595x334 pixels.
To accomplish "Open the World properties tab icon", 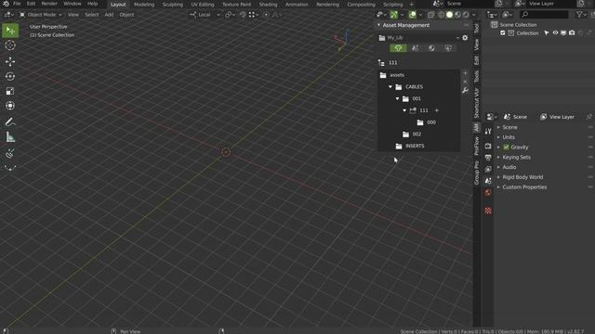I will pos(488,193).
